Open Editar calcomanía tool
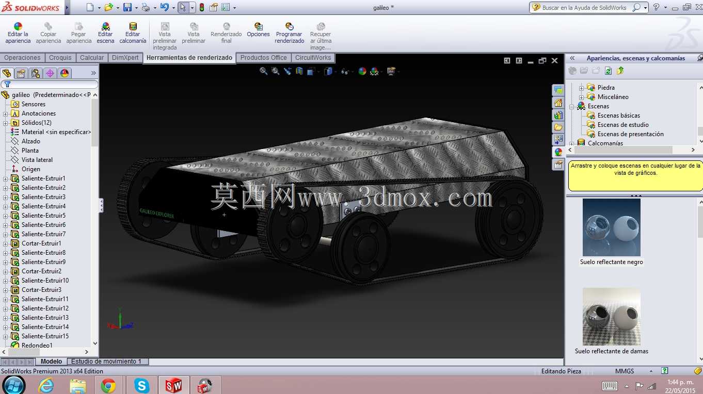Screen dimensions: 703x394 coord(133,33)
